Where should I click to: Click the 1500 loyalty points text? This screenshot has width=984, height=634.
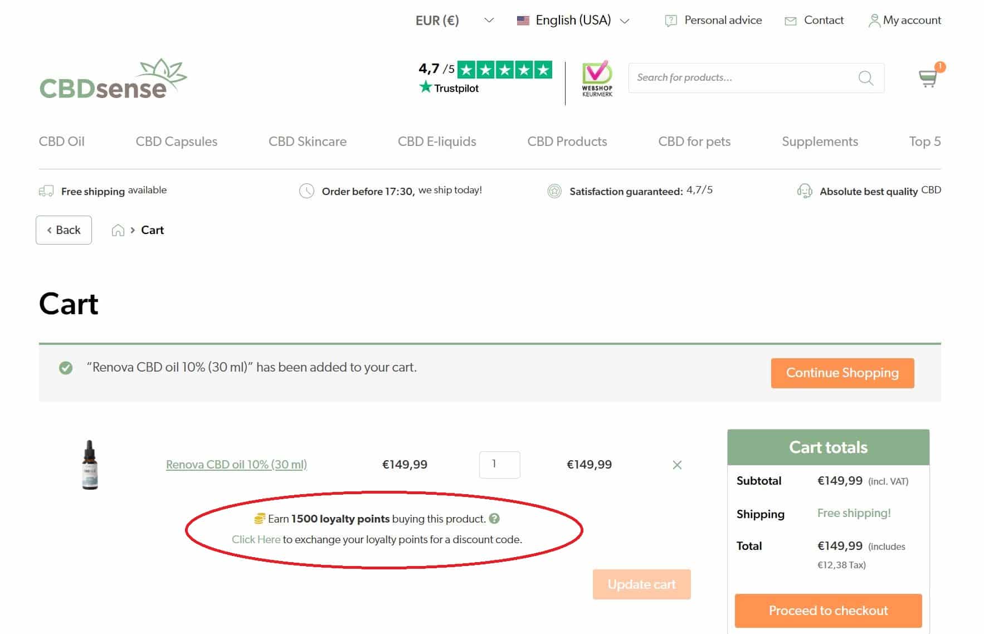[x=340, y=519]
